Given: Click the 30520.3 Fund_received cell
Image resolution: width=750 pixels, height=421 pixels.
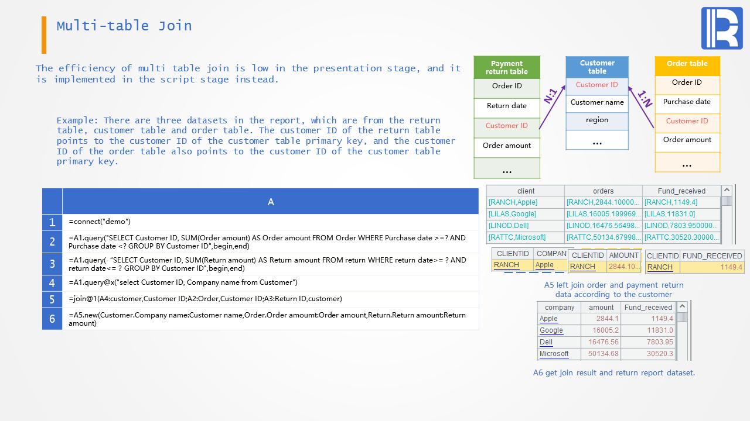Looking at the screenshot, I should coord(649,354).
